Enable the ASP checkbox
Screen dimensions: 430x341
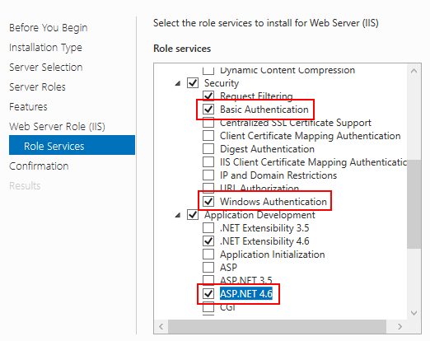point(208,268)
